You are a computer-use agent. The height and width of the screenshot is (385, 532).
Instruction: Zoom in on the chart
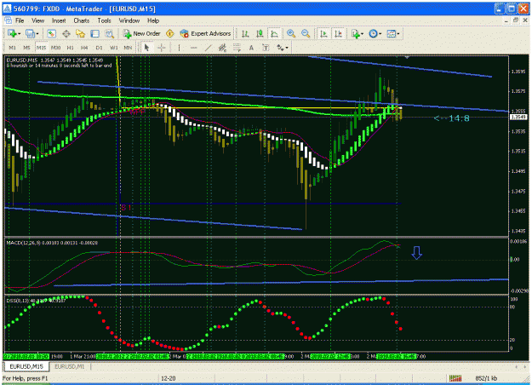pyautogui.click(x=291, y=33)
